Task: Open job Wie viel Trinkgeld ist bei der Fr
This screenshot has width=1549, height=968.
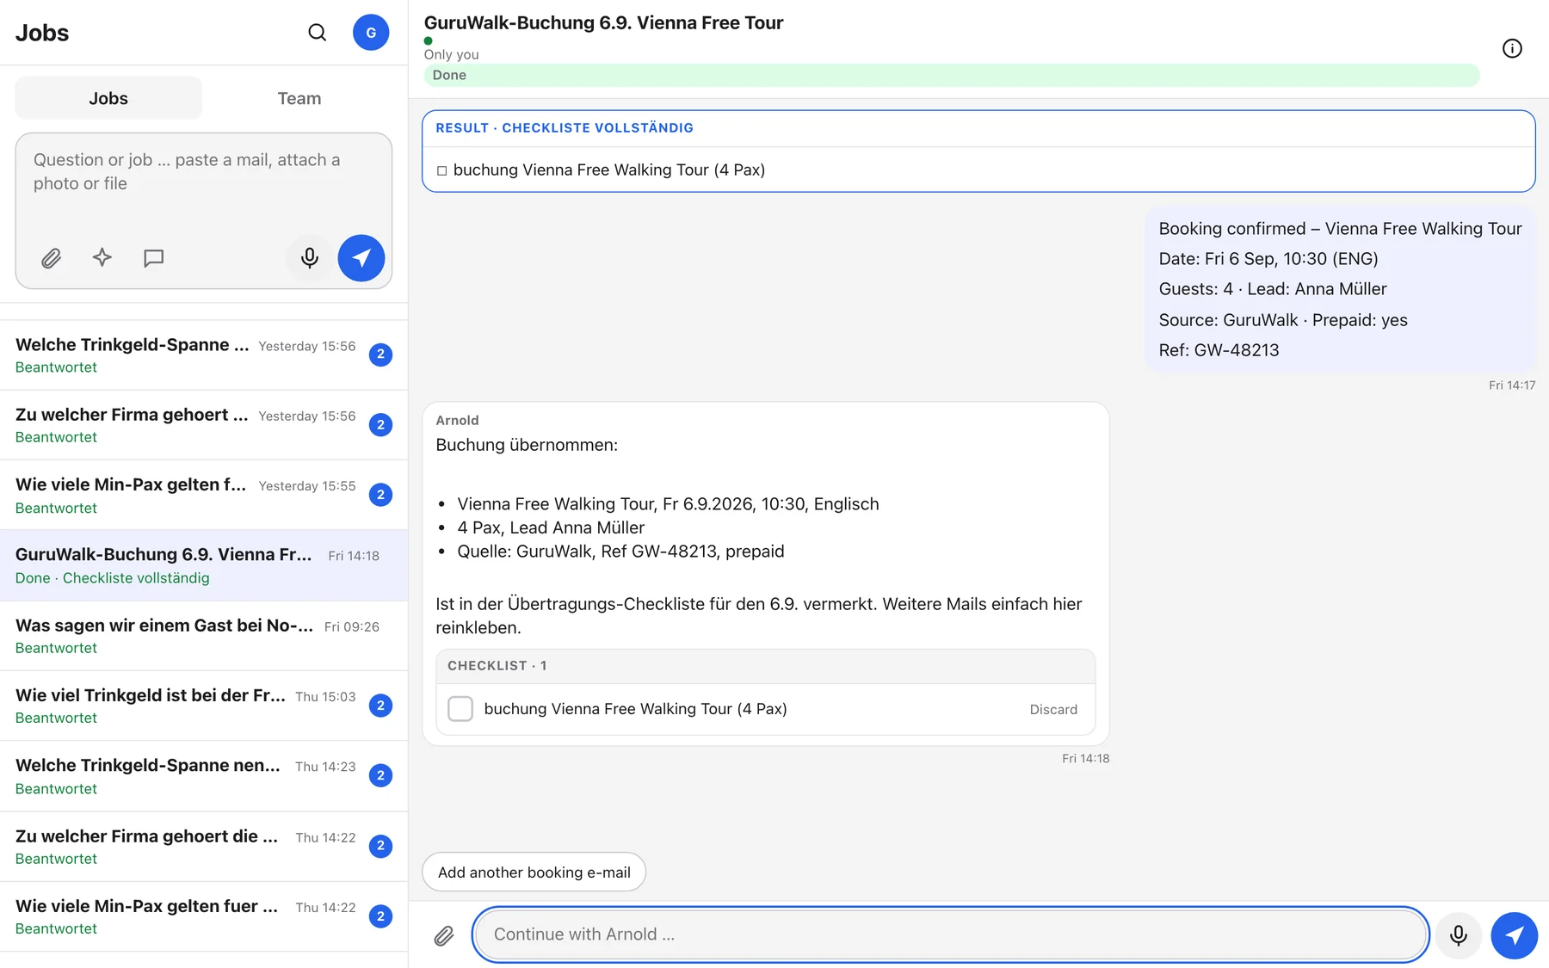Action: point(204,706)
